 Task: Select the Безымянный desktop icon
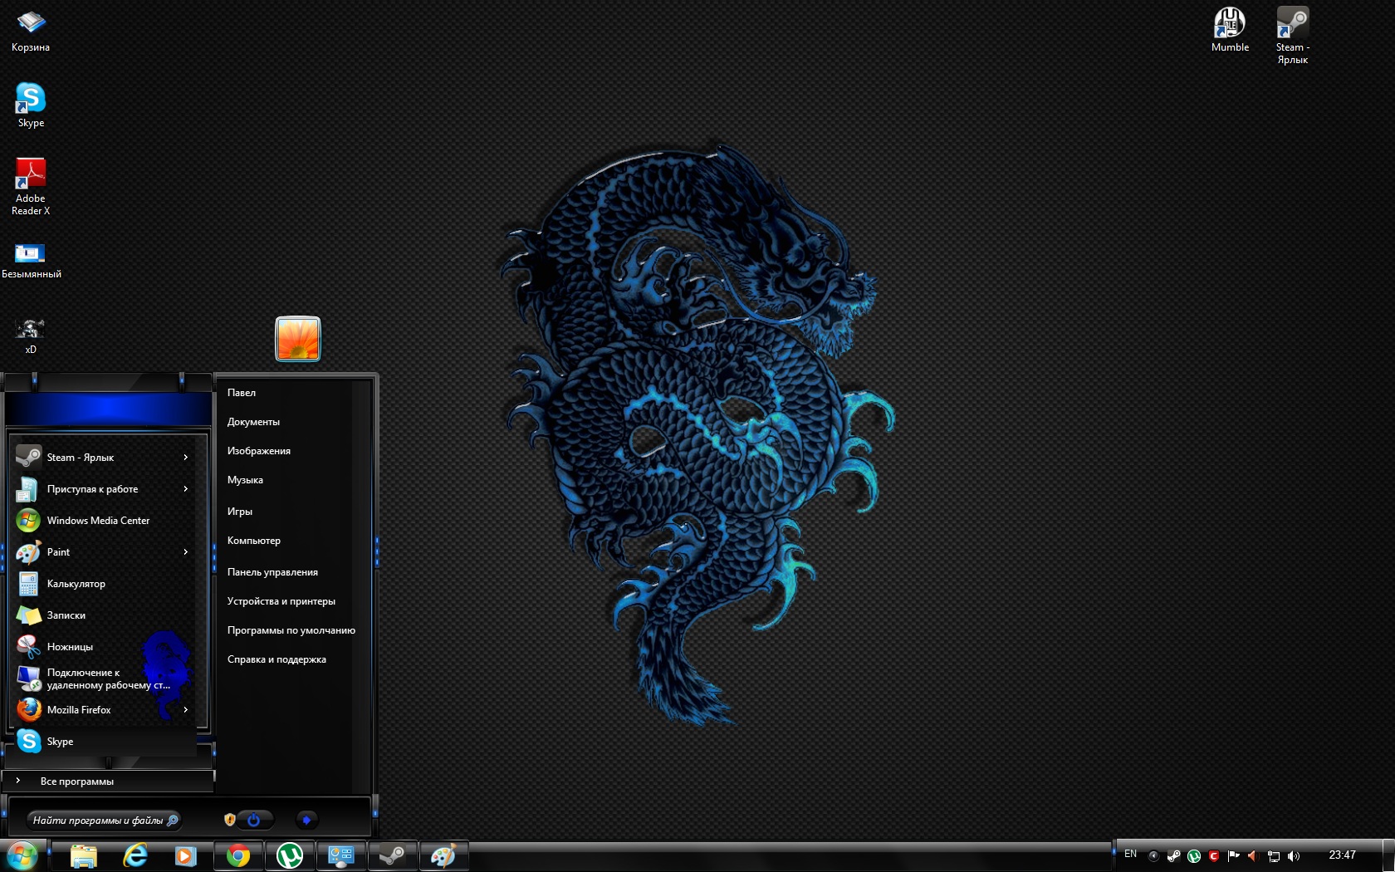coord(31,259)
